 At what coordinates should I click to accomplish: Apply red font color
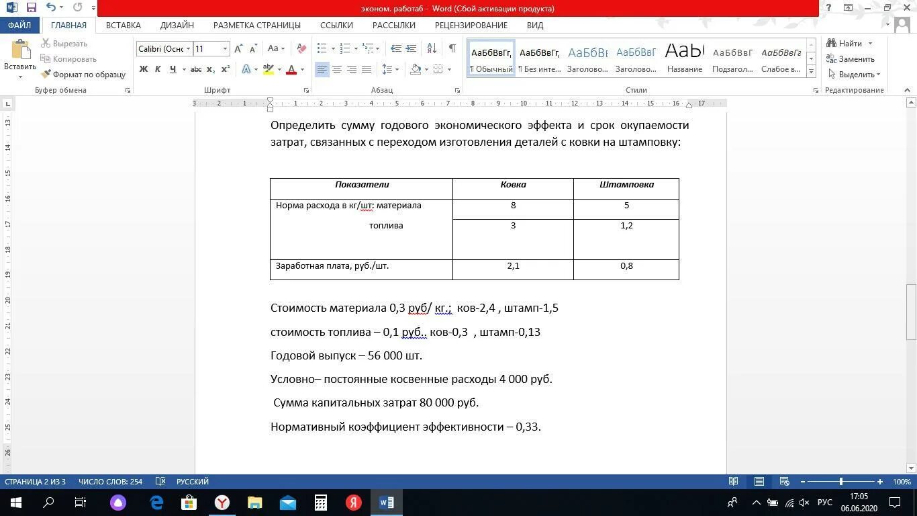pos(291,69)
